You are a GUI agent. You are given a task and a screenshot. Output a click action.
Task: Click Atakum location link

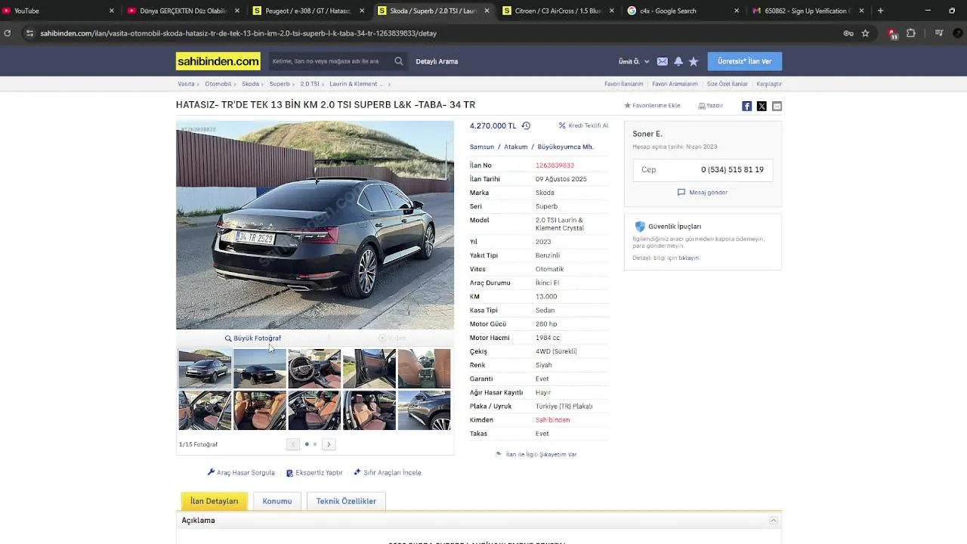pyautogui.click(x=516, y=147)
